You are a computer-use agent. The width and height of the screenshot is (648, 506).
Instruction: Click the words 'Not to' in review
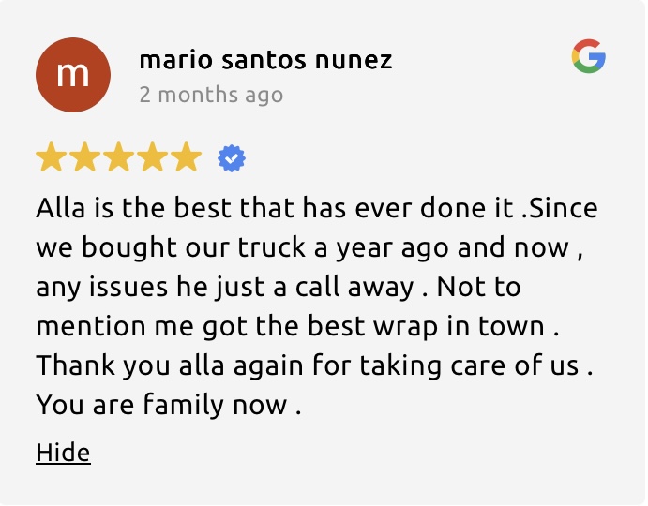478,287
